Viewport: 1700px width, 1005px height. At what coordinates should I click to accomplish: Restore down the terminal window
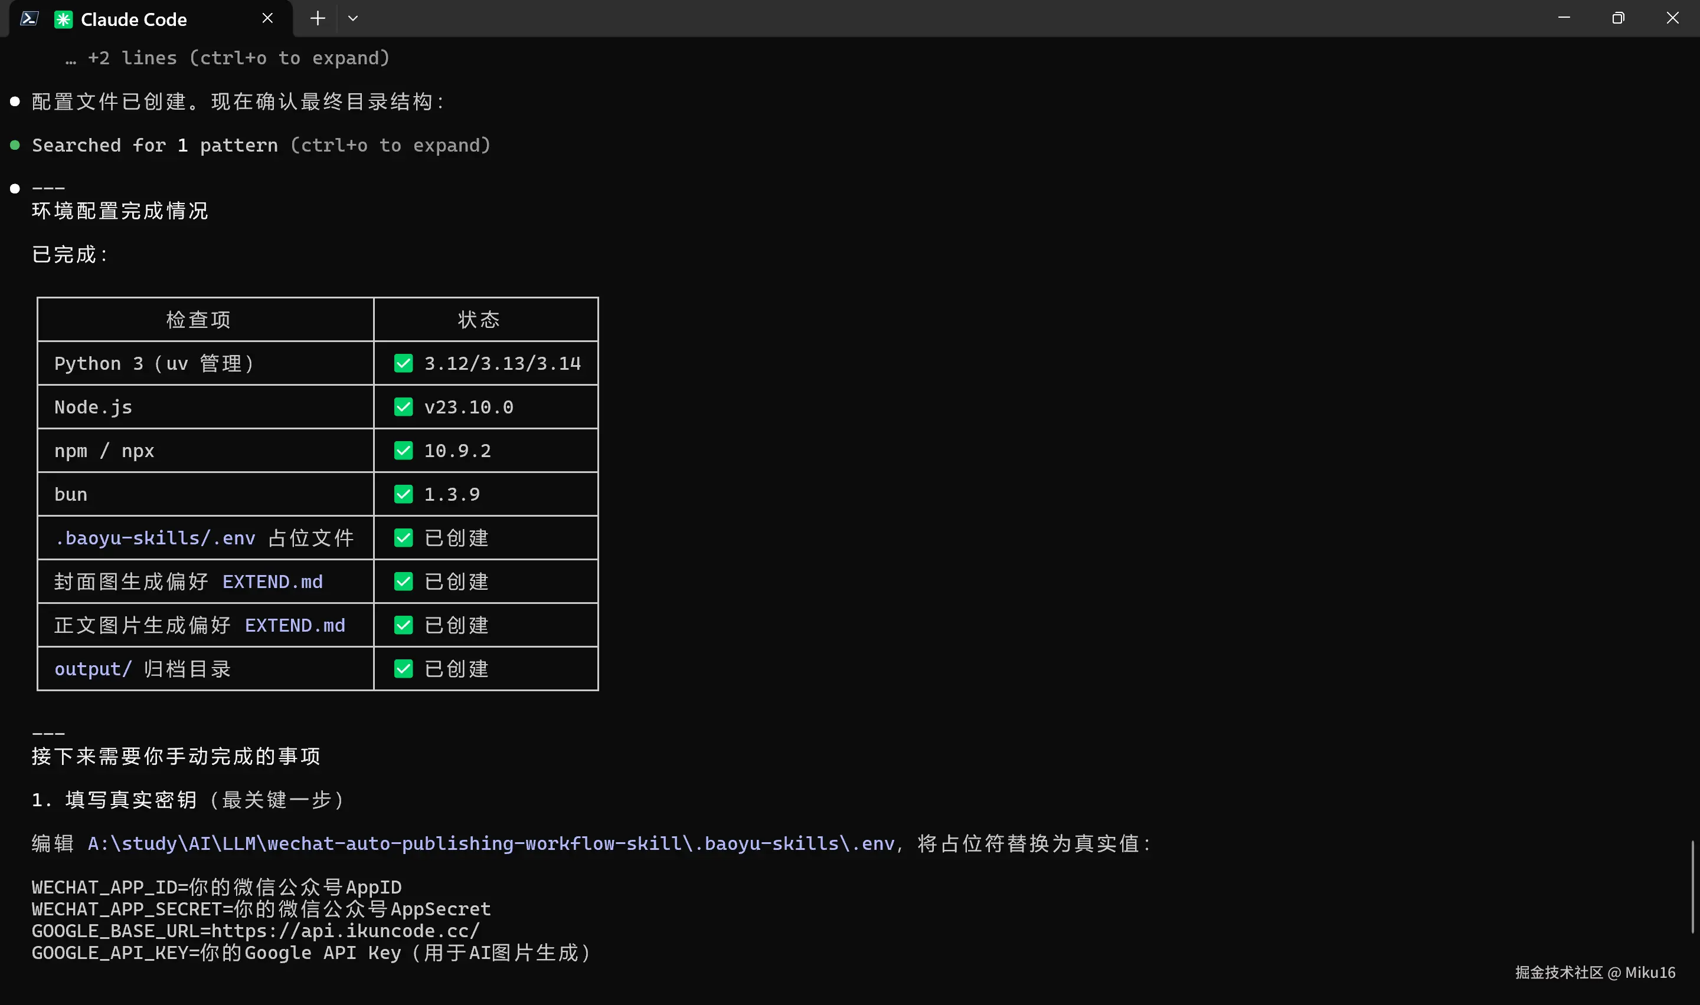(1618, 18)
